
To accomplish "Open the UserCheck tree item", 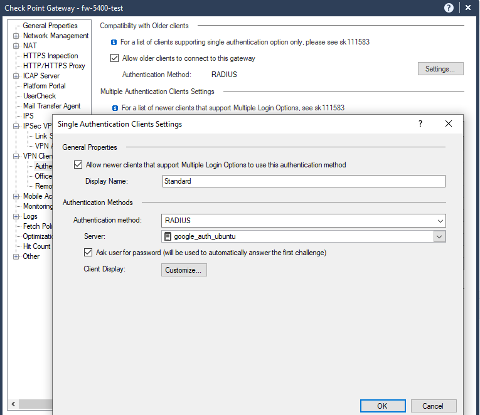I will point(40,96).
